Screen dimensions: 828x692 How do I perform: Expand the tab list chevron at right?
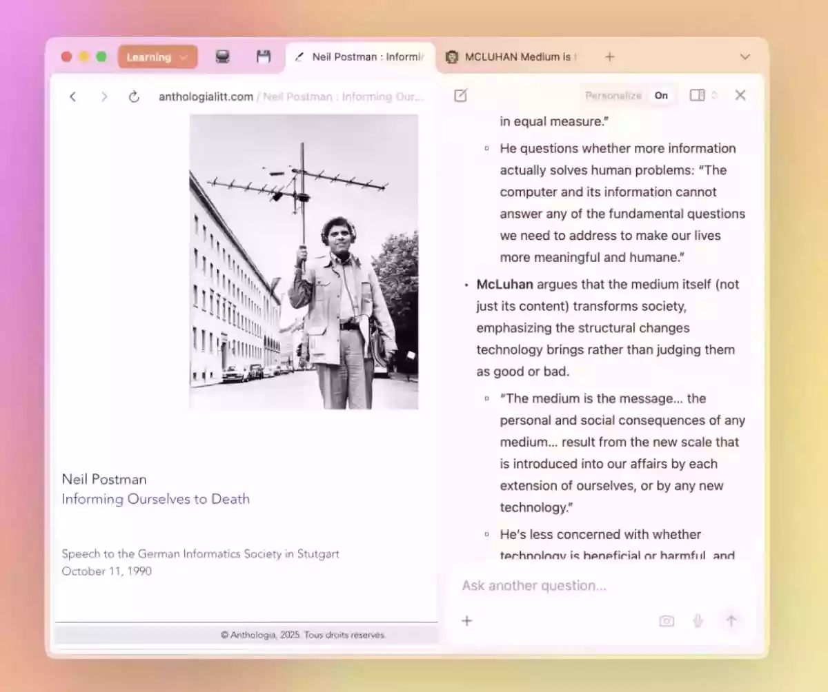point(745,57)
